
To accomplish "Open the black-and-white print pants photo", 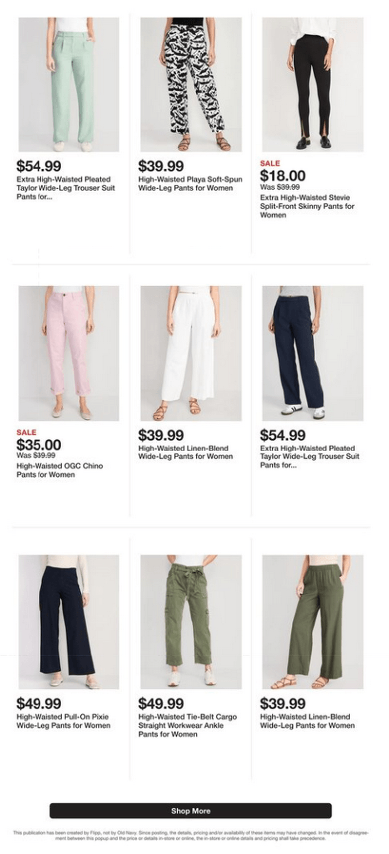I will click(x=191, y=85).
